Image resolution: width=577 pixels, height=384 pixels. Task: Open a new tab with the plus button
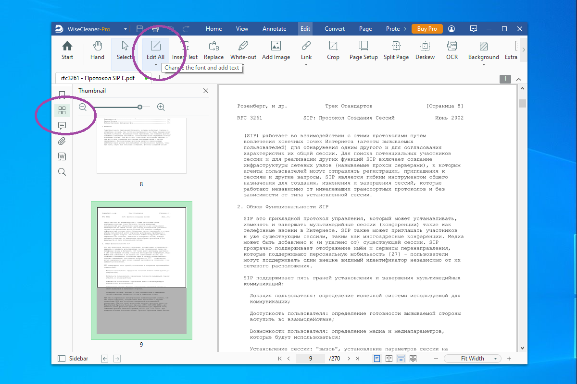(x=159, y=78)
